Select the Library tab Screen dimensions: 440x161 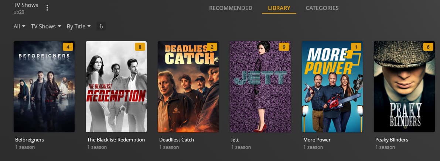[x=279, y=8]
